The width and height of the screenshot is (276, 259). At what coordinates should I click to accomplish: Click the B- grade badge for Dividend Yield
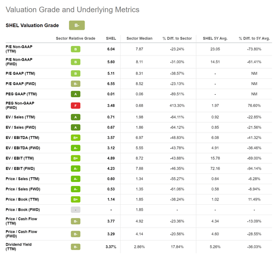pos(75,247)
